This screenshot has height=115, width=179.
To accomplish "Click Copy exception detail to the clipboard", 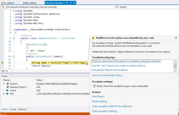I will pyautogui.click(x=112, y=106).
